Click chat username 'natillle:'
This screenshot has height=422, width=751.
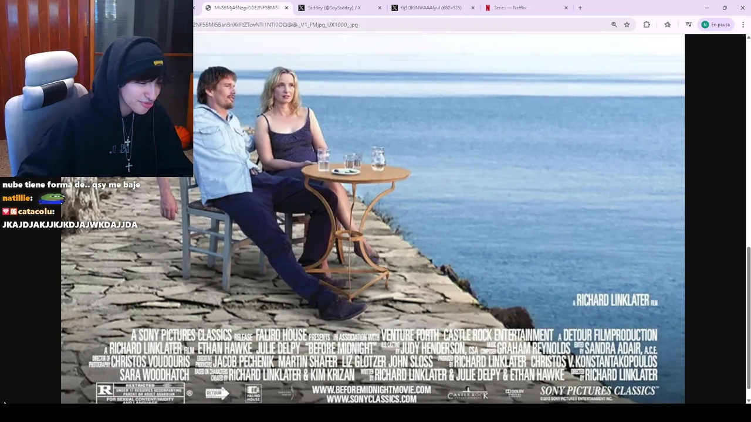[x=17, y=198]
